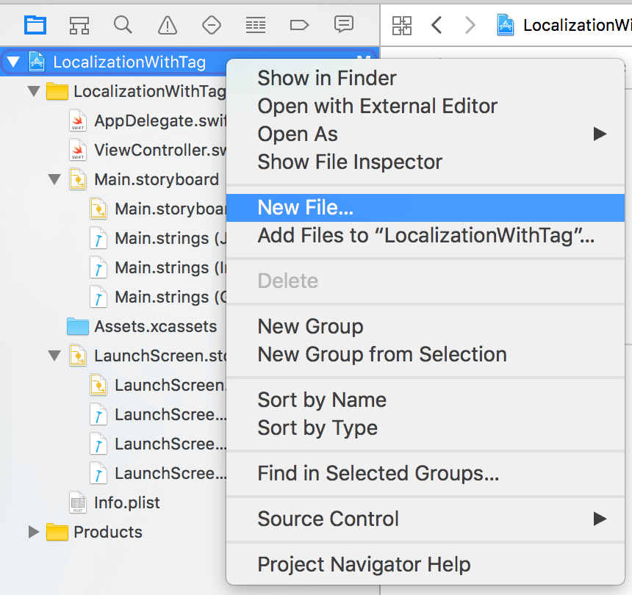Open the Find navigator magnifier icon
The height and width of the screenshot is (595, 632).
123,25
